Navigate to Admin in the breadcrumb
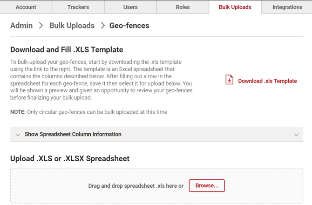Image resolution: width=312 pixels, height=205 pixels. point(21,26)
